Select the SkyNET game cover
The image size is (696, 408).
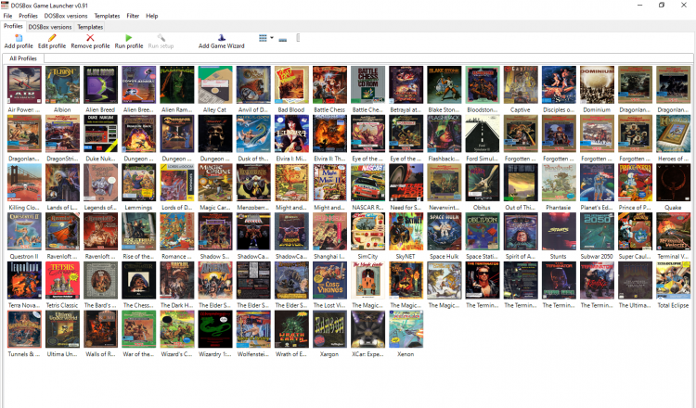(406, 231)
